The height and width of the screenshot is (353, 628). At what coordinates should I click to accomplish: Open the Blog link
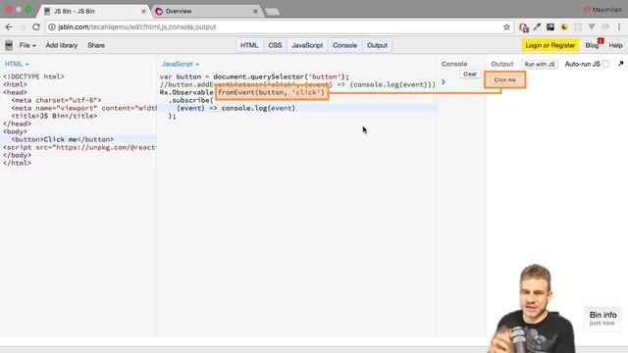[x=592, y=45]
